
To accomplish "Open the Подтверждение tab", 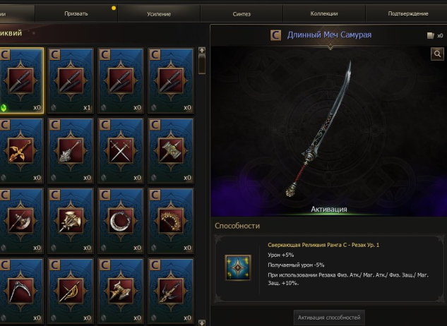I will pyautogui.click(x=408, y=13).
